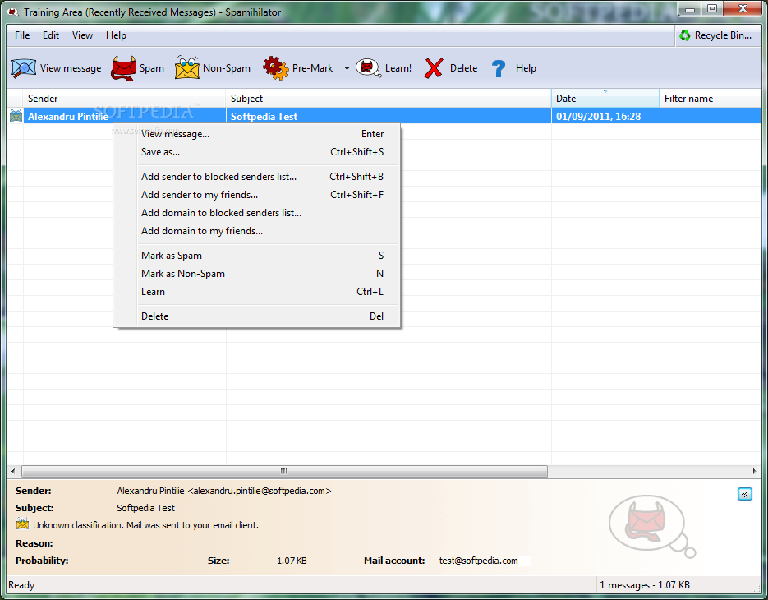Image resolution: width=768 pixels, height=600 pixels.
Task: Click the red devil Spam icon
Action: (x=123, y=68)
